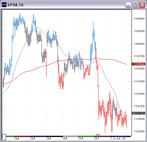147x142 pixels.
Task: Click the EPU4,15 window title text
Action: coord(15,5)
